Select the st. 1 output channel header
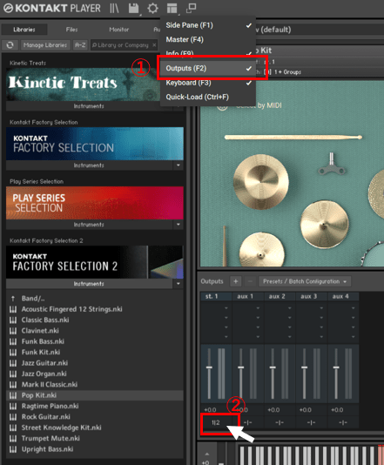384x465 pixels. [216, 296]
